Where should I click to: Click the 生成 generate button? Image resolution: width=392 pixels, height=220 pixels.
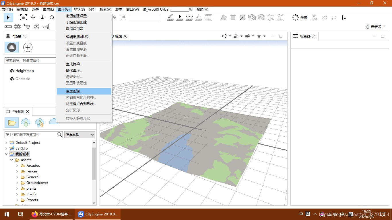300,17
